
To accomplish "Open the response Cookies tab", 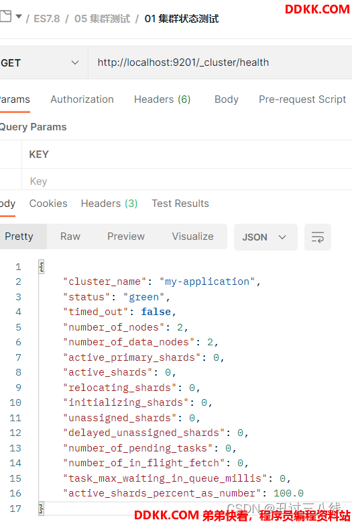I will pyautogui.click(x=48, y=204).
